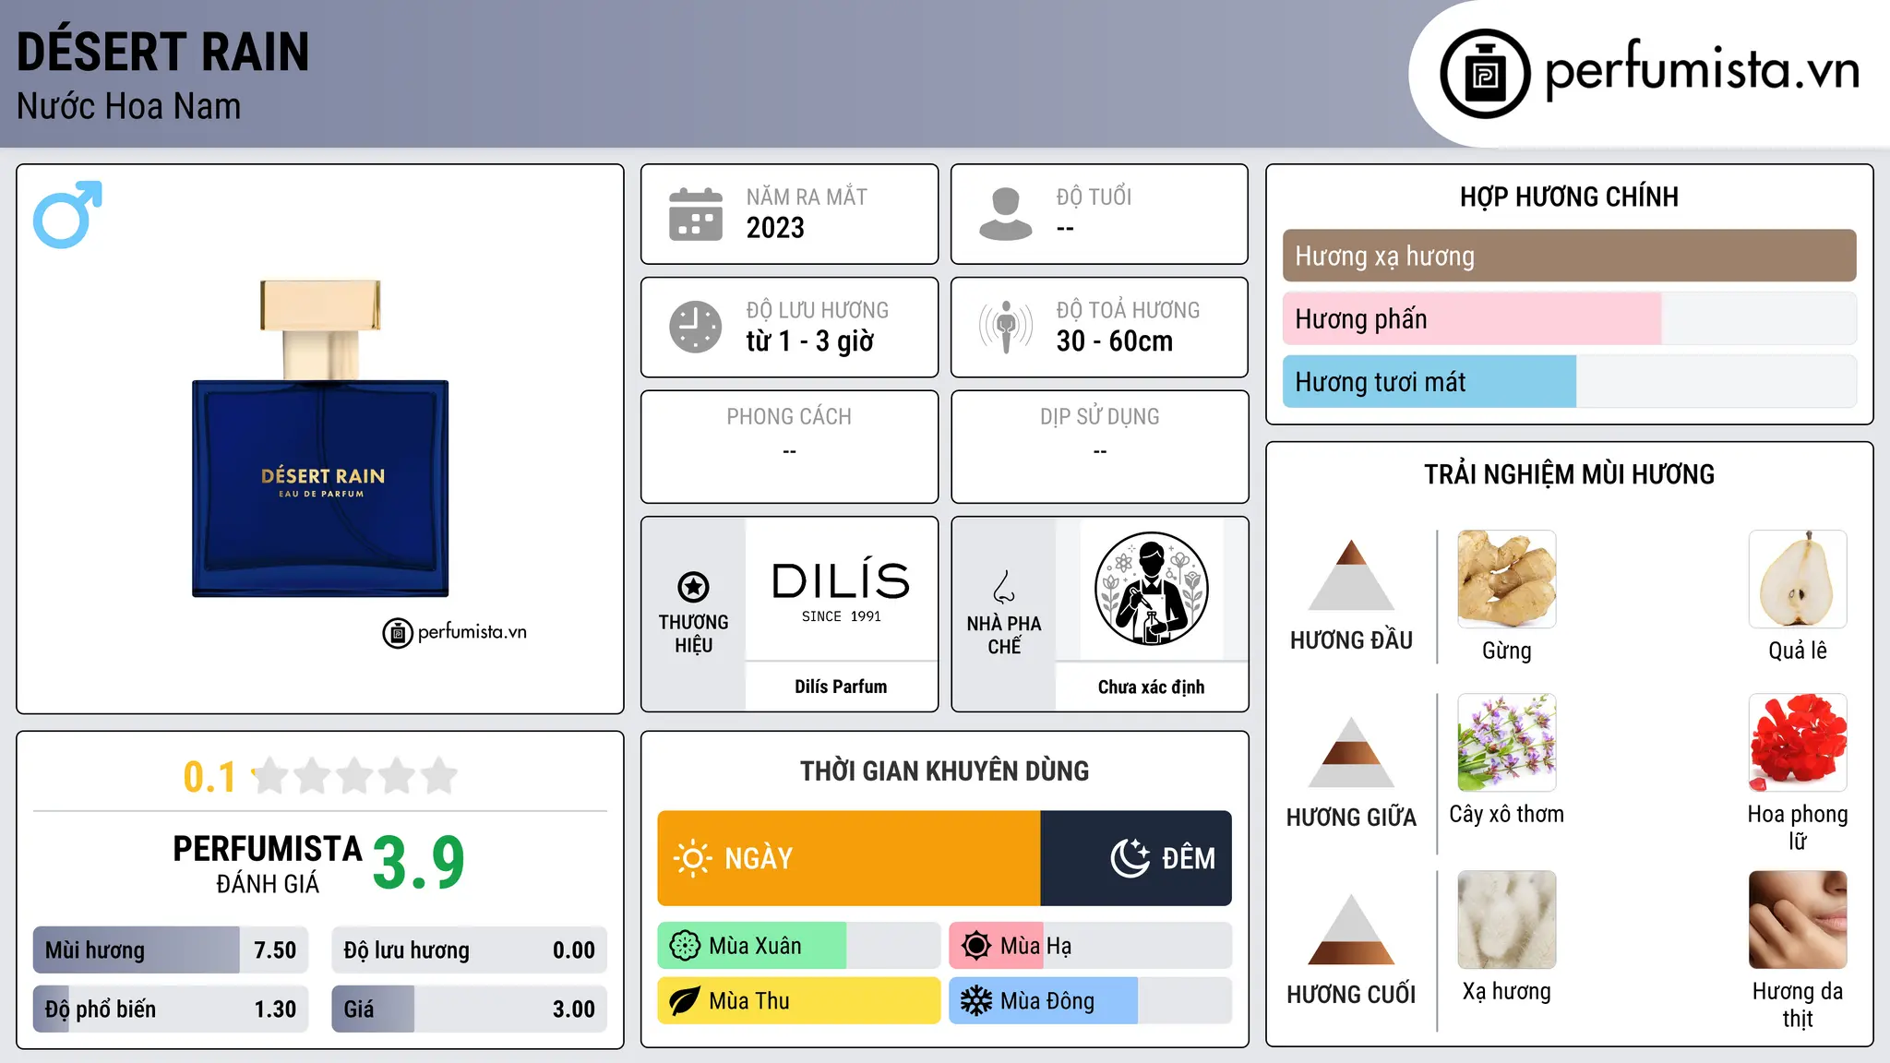The image size is (1890, 1063).
Task: Click the Hương tươi mát accord bar
Action: point(1569,381)
